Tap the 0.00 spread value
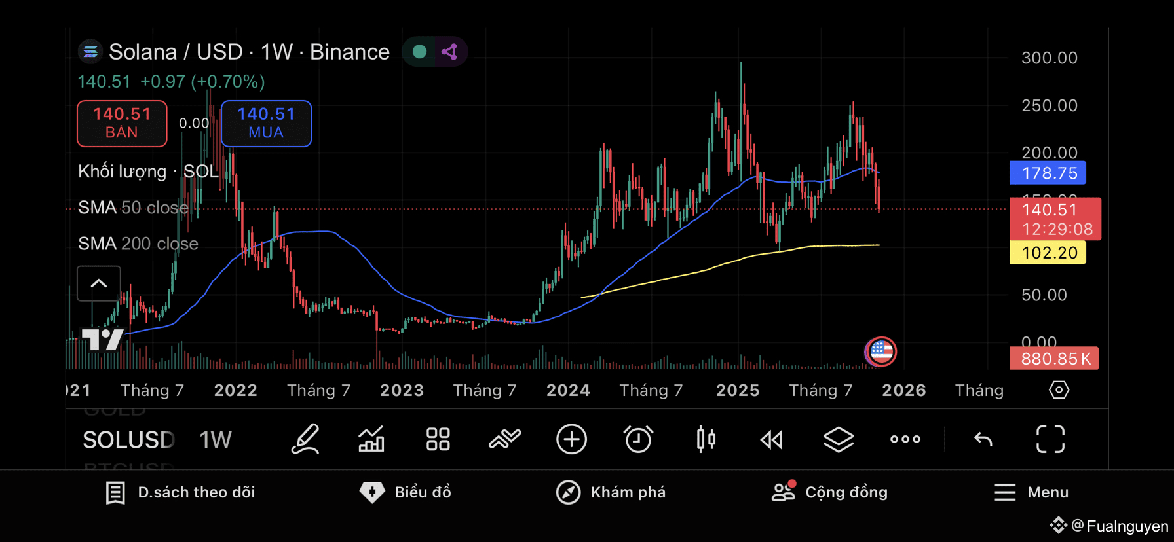Screen dimensions: 1174x542 point(194,123)
